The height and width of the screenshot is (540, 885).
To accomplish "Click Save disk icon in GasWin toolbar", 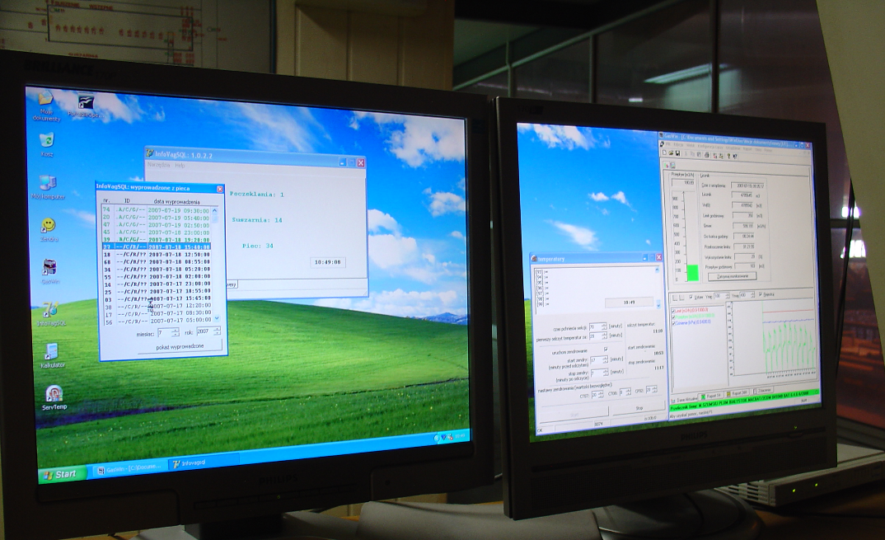I will (x=677, y=153).
